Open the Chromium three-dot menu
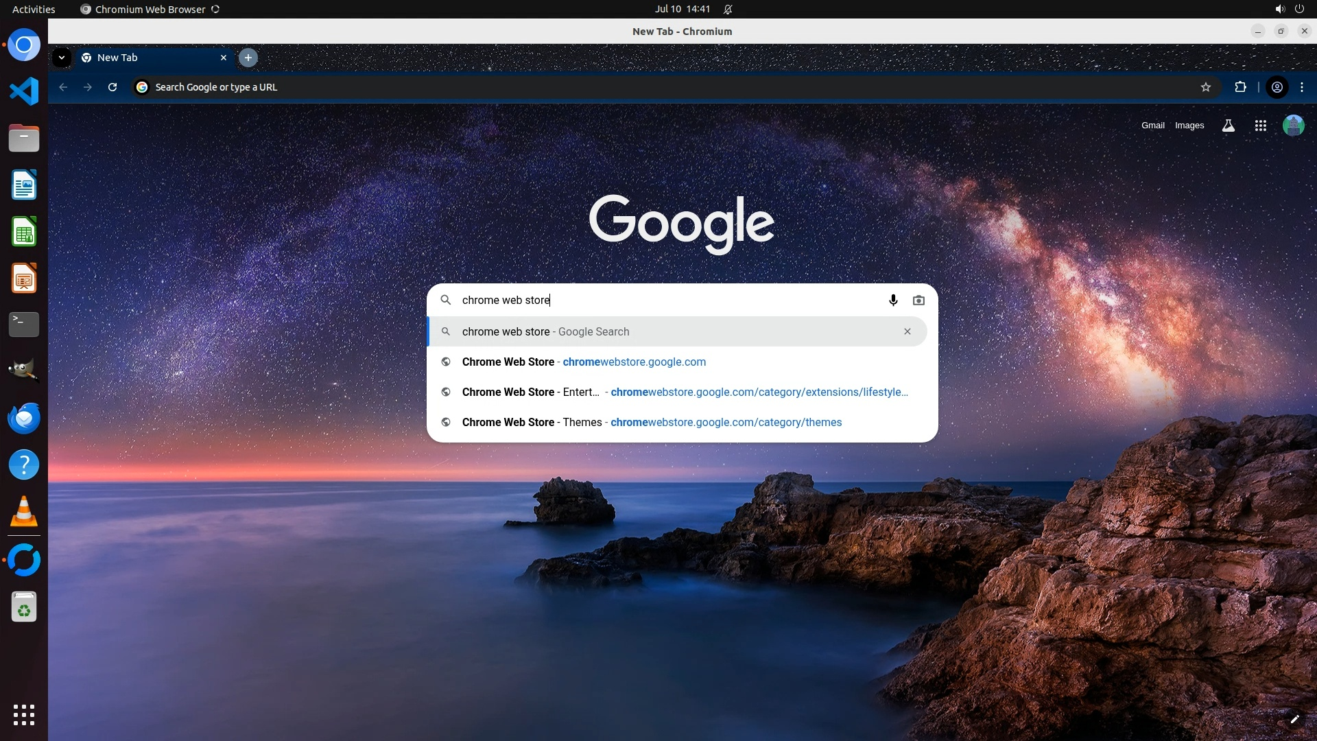 tap(1302, 87)
